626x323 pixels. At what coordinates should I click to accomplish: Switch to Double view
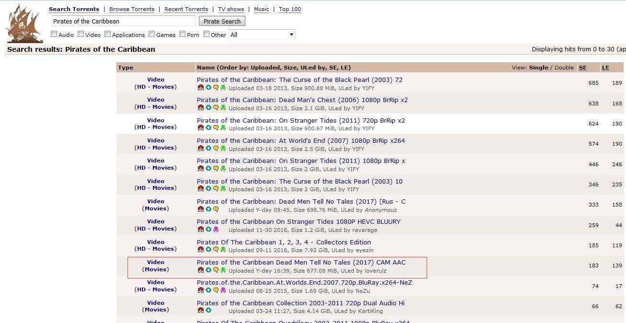(564, 68)
